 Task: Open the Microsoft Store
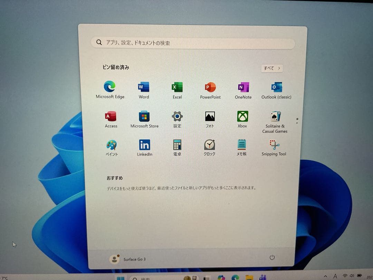144,116
